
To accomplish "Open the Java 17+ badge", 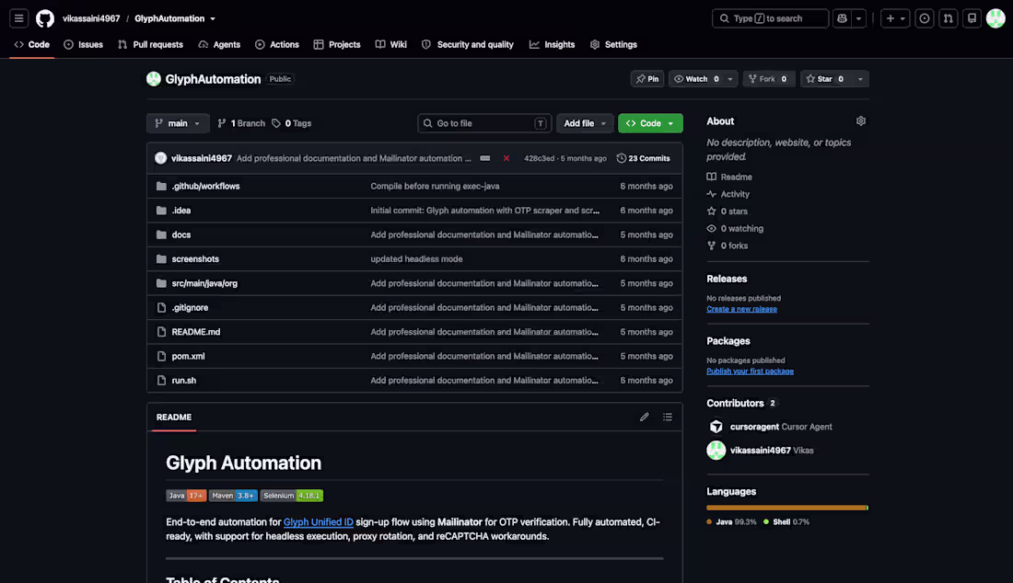I will point(186,496).
